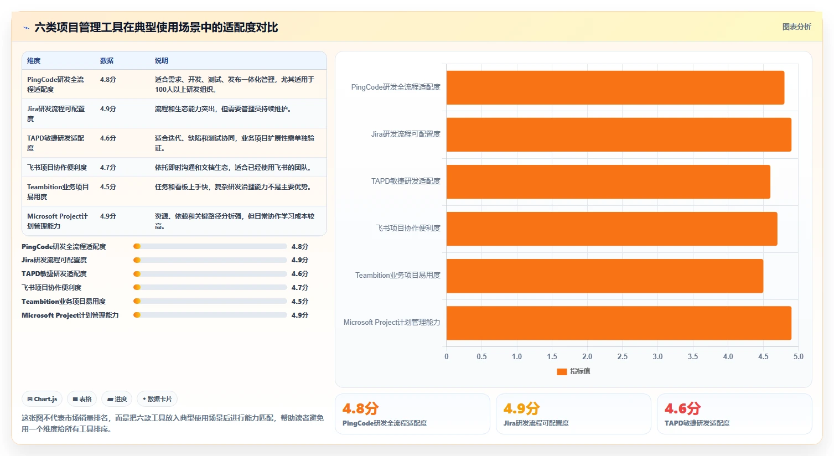834x456 pixels.
Task: Select the 进度 tag
Action: (x=117, y=399)
